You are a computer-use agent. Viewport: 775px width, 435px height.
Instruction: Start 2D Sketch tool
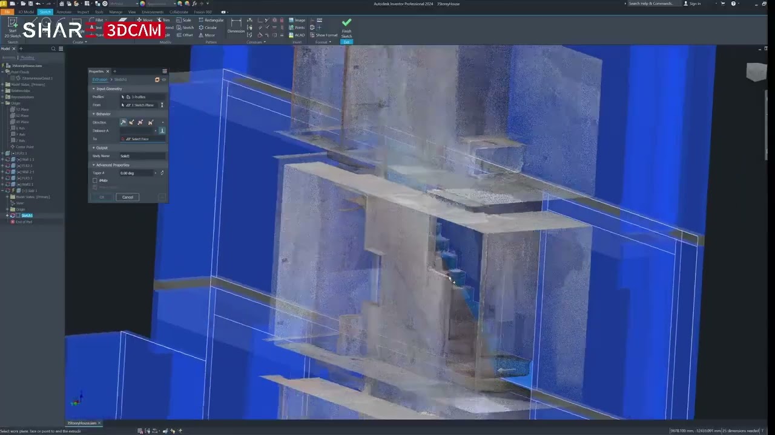12,28
